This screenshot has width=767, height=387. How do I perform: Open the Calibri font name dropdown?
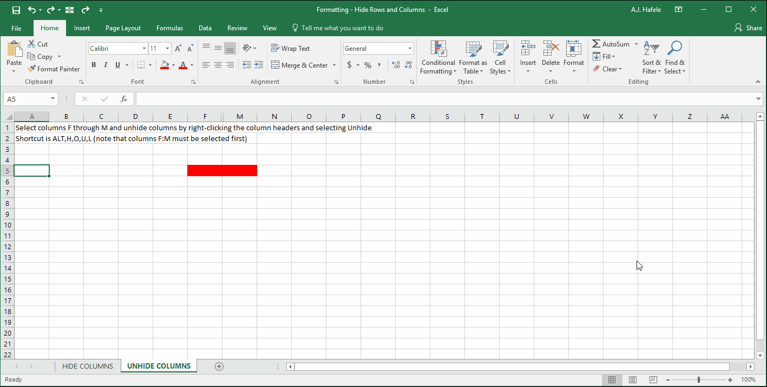click(144, 49)
